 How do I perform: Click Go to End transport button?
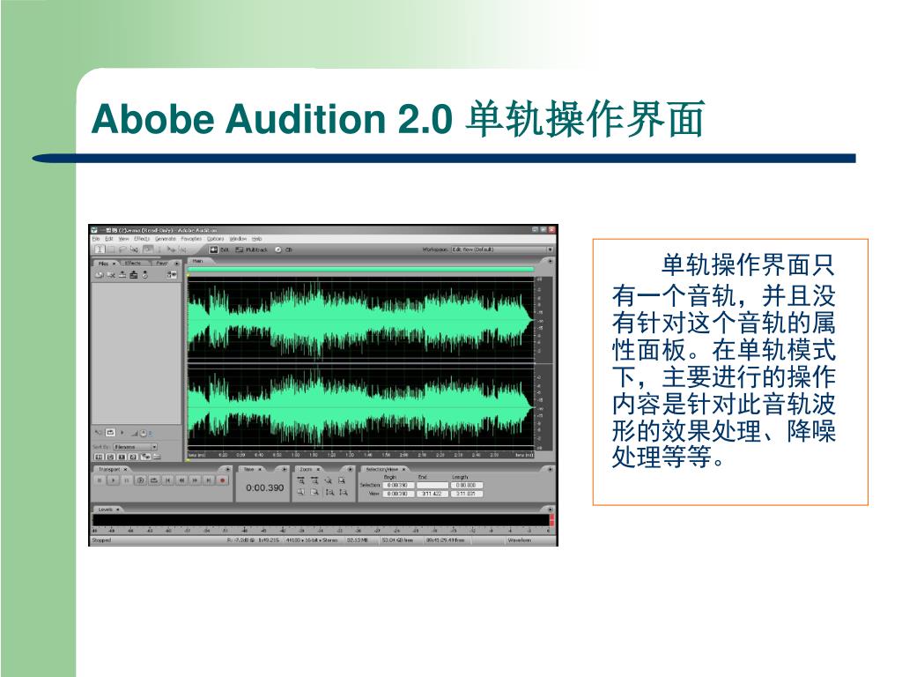(208, 480)
